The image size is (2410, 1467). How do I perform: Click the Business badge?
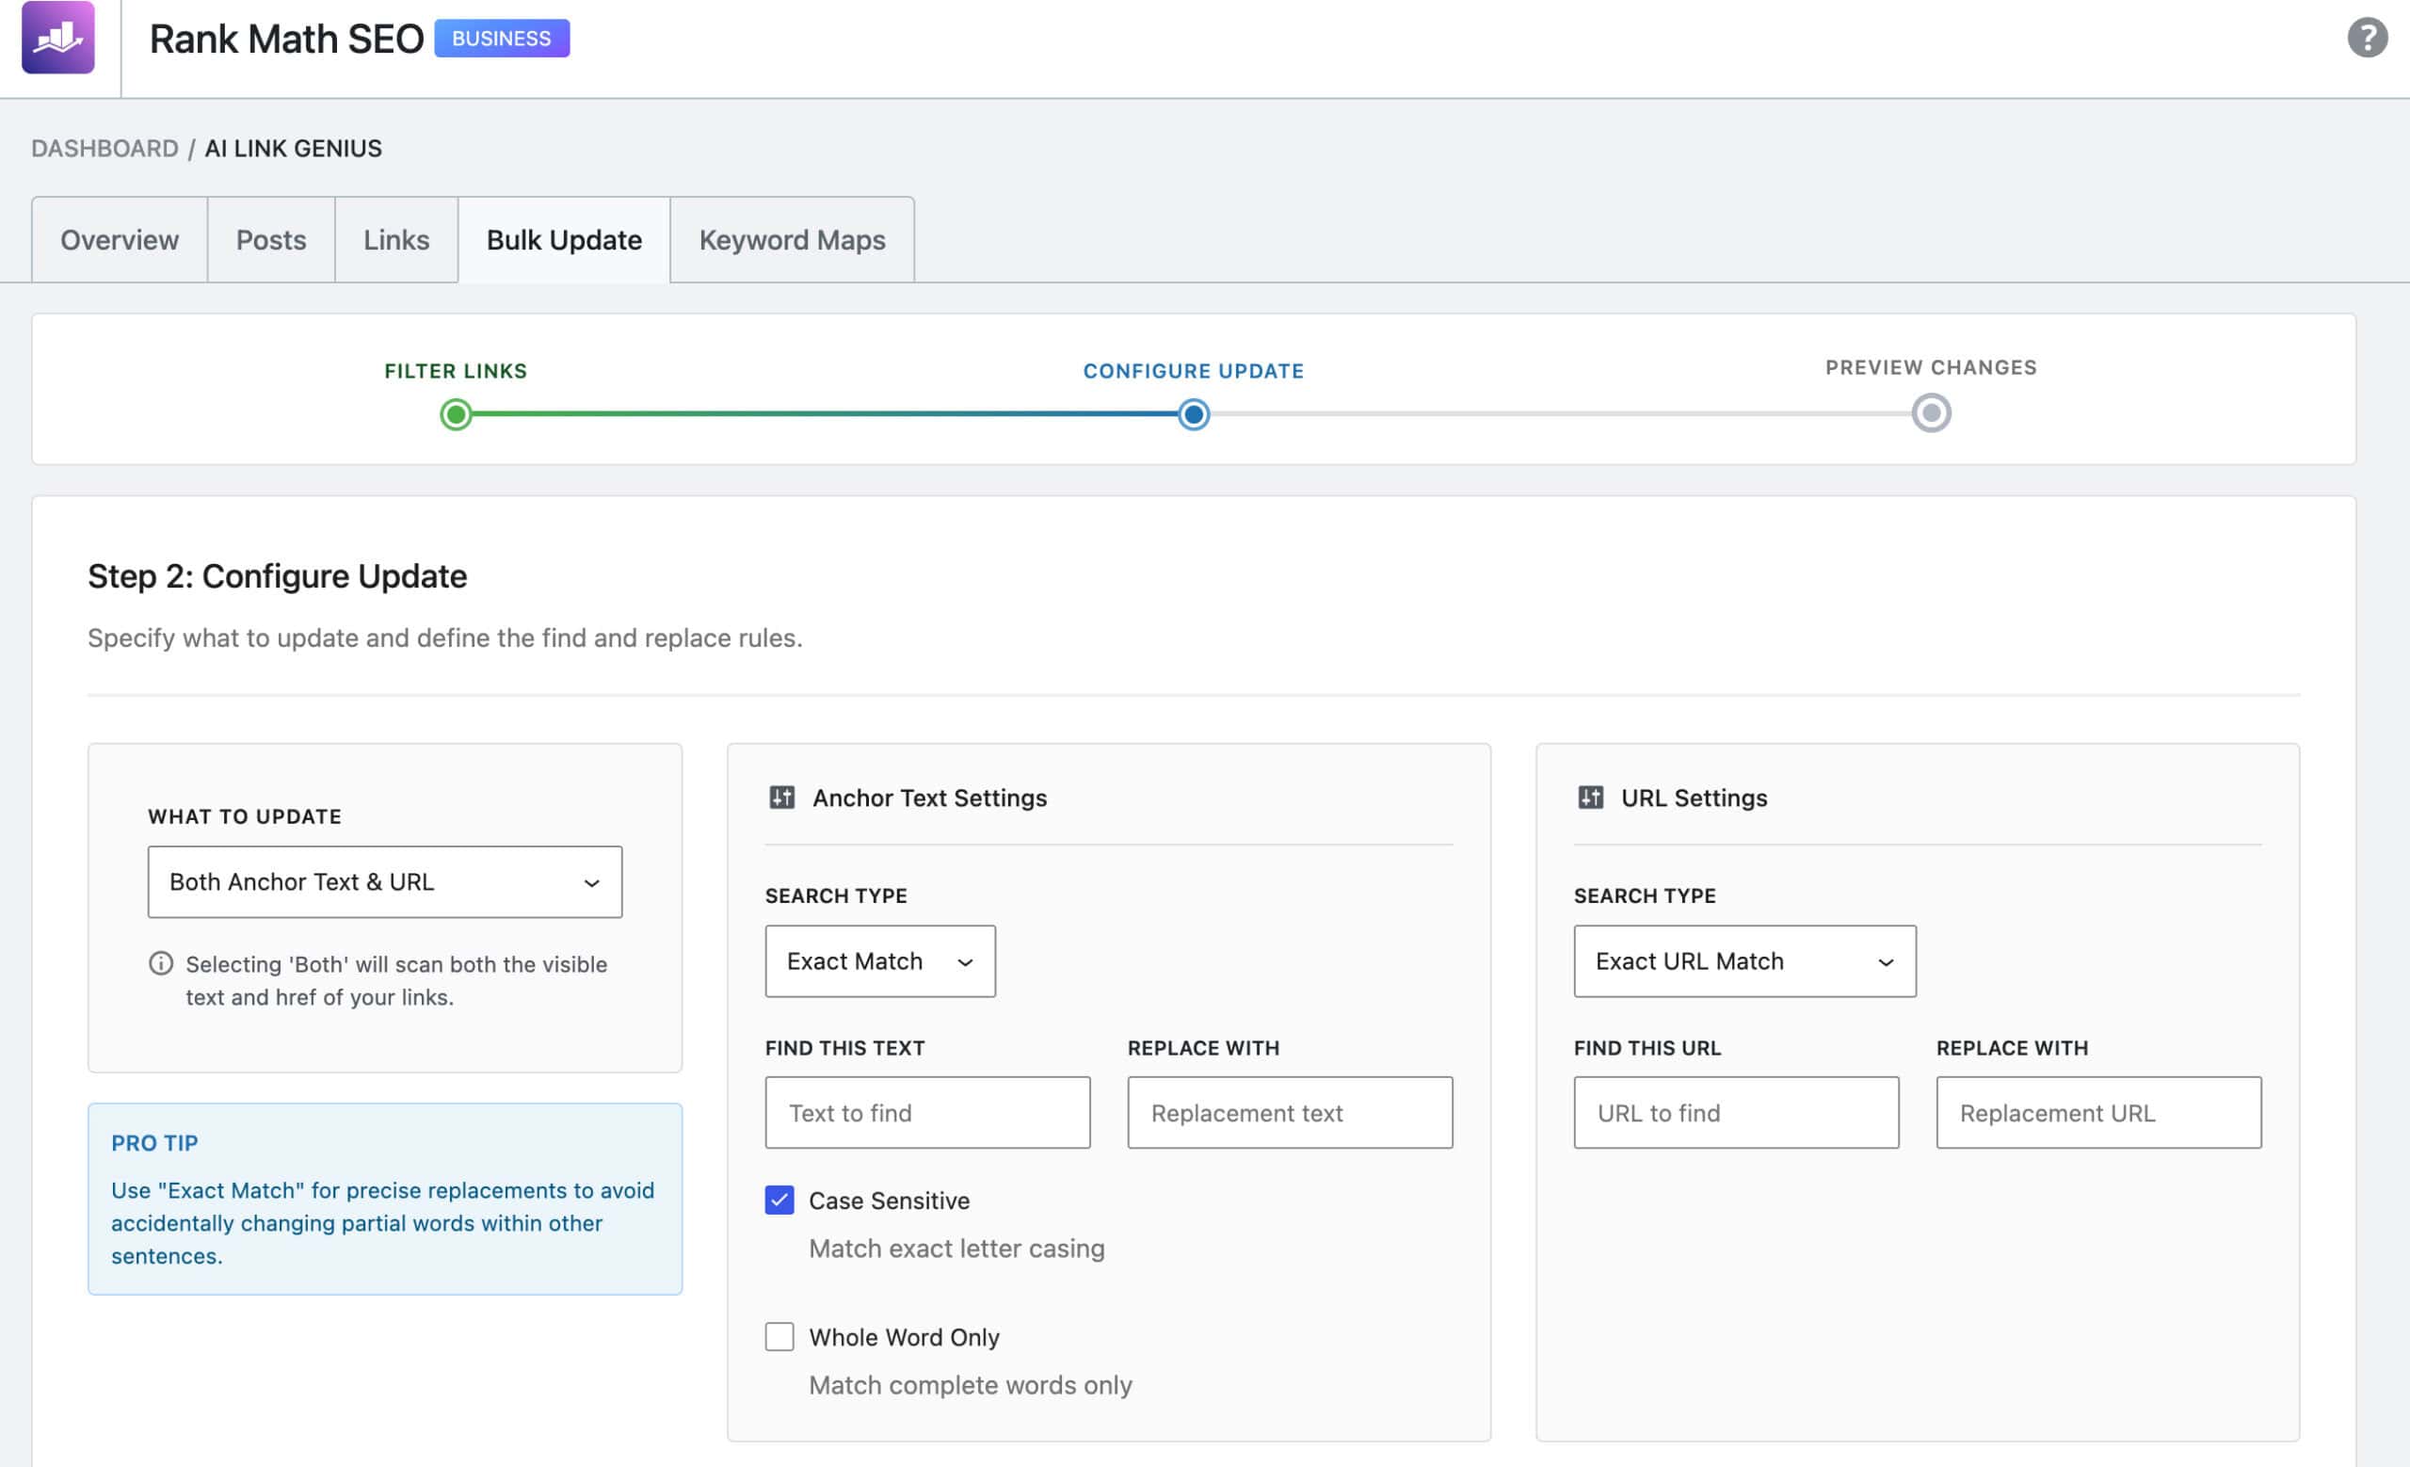coord(502,39)
